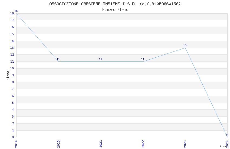This screenshot has width=230, height=149.
Task: Select the 11 data label for 2021
Action: 100,59
